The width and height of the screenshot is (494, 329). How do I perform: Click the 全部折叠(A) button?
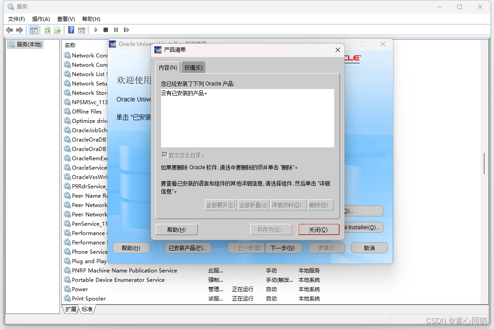click(x=253, y=205)
